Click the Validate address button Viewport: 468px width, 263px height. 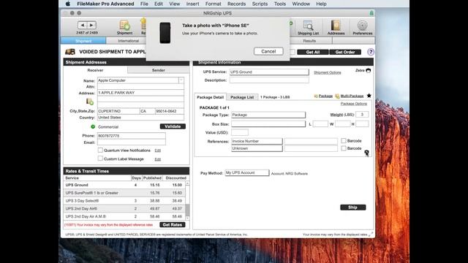click(x=173, y=126)
